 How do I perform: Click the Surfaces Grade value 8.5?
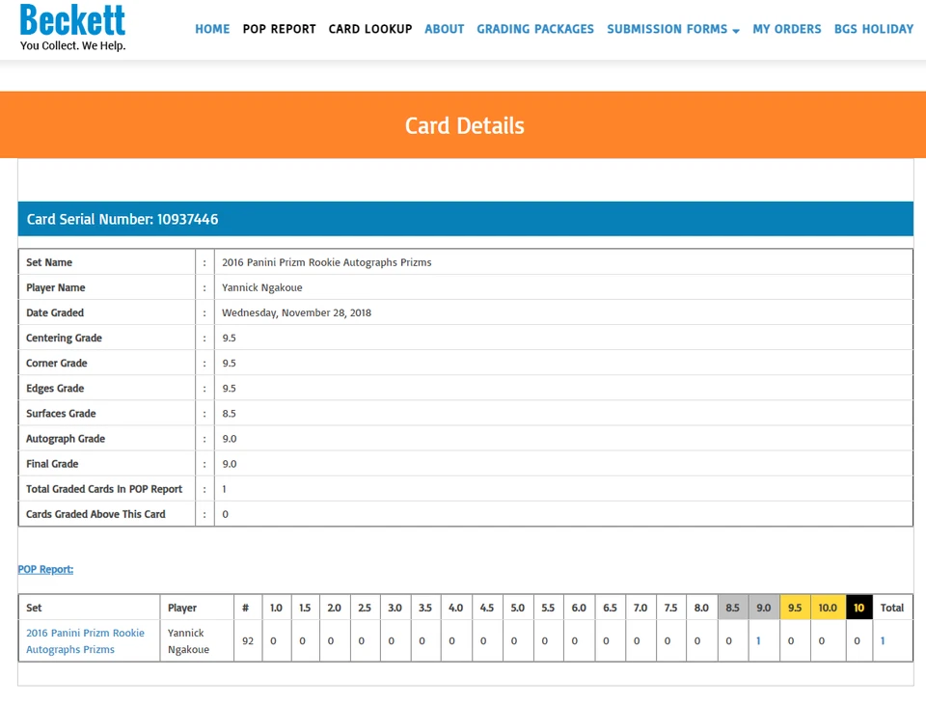tap(230, 414)
